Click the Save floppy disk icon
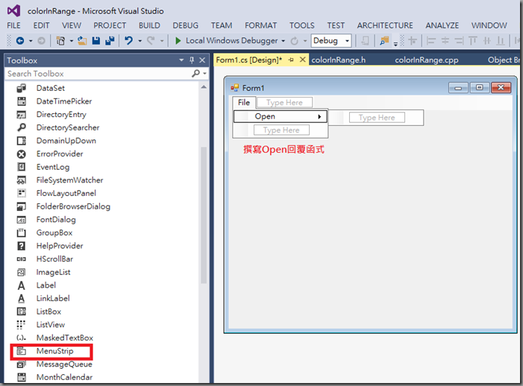523x386 pixels. click(96, 41)
